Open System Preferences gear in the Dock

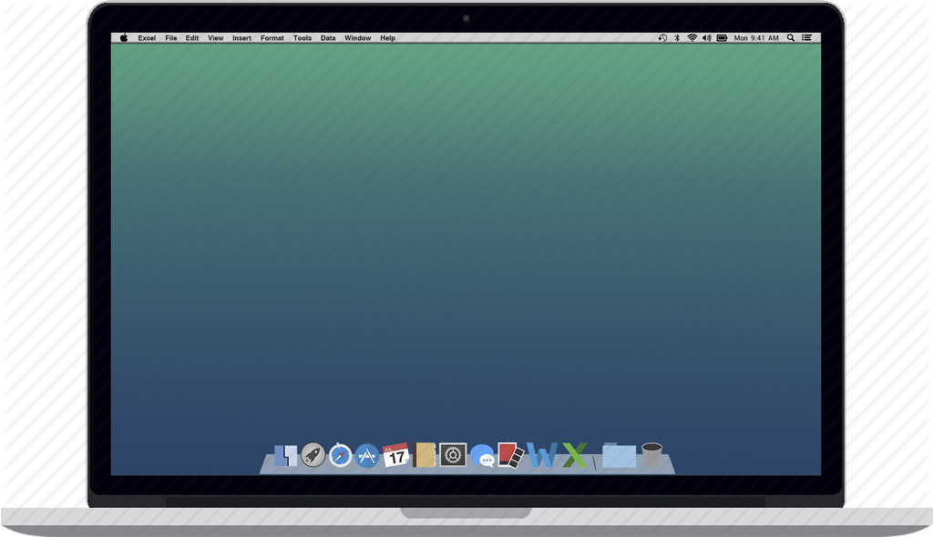pyautogui.click(x=454, y=455)
